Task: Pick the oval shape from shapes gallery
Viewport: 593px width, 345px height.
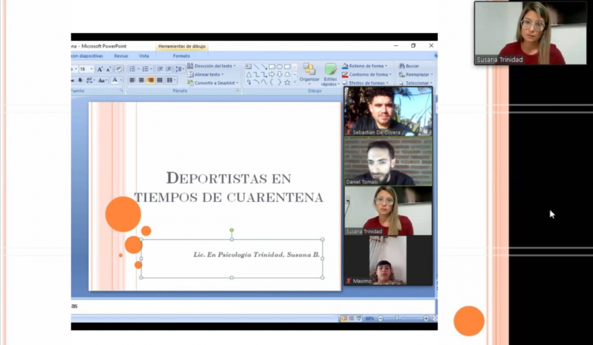Action: (279, 67)
